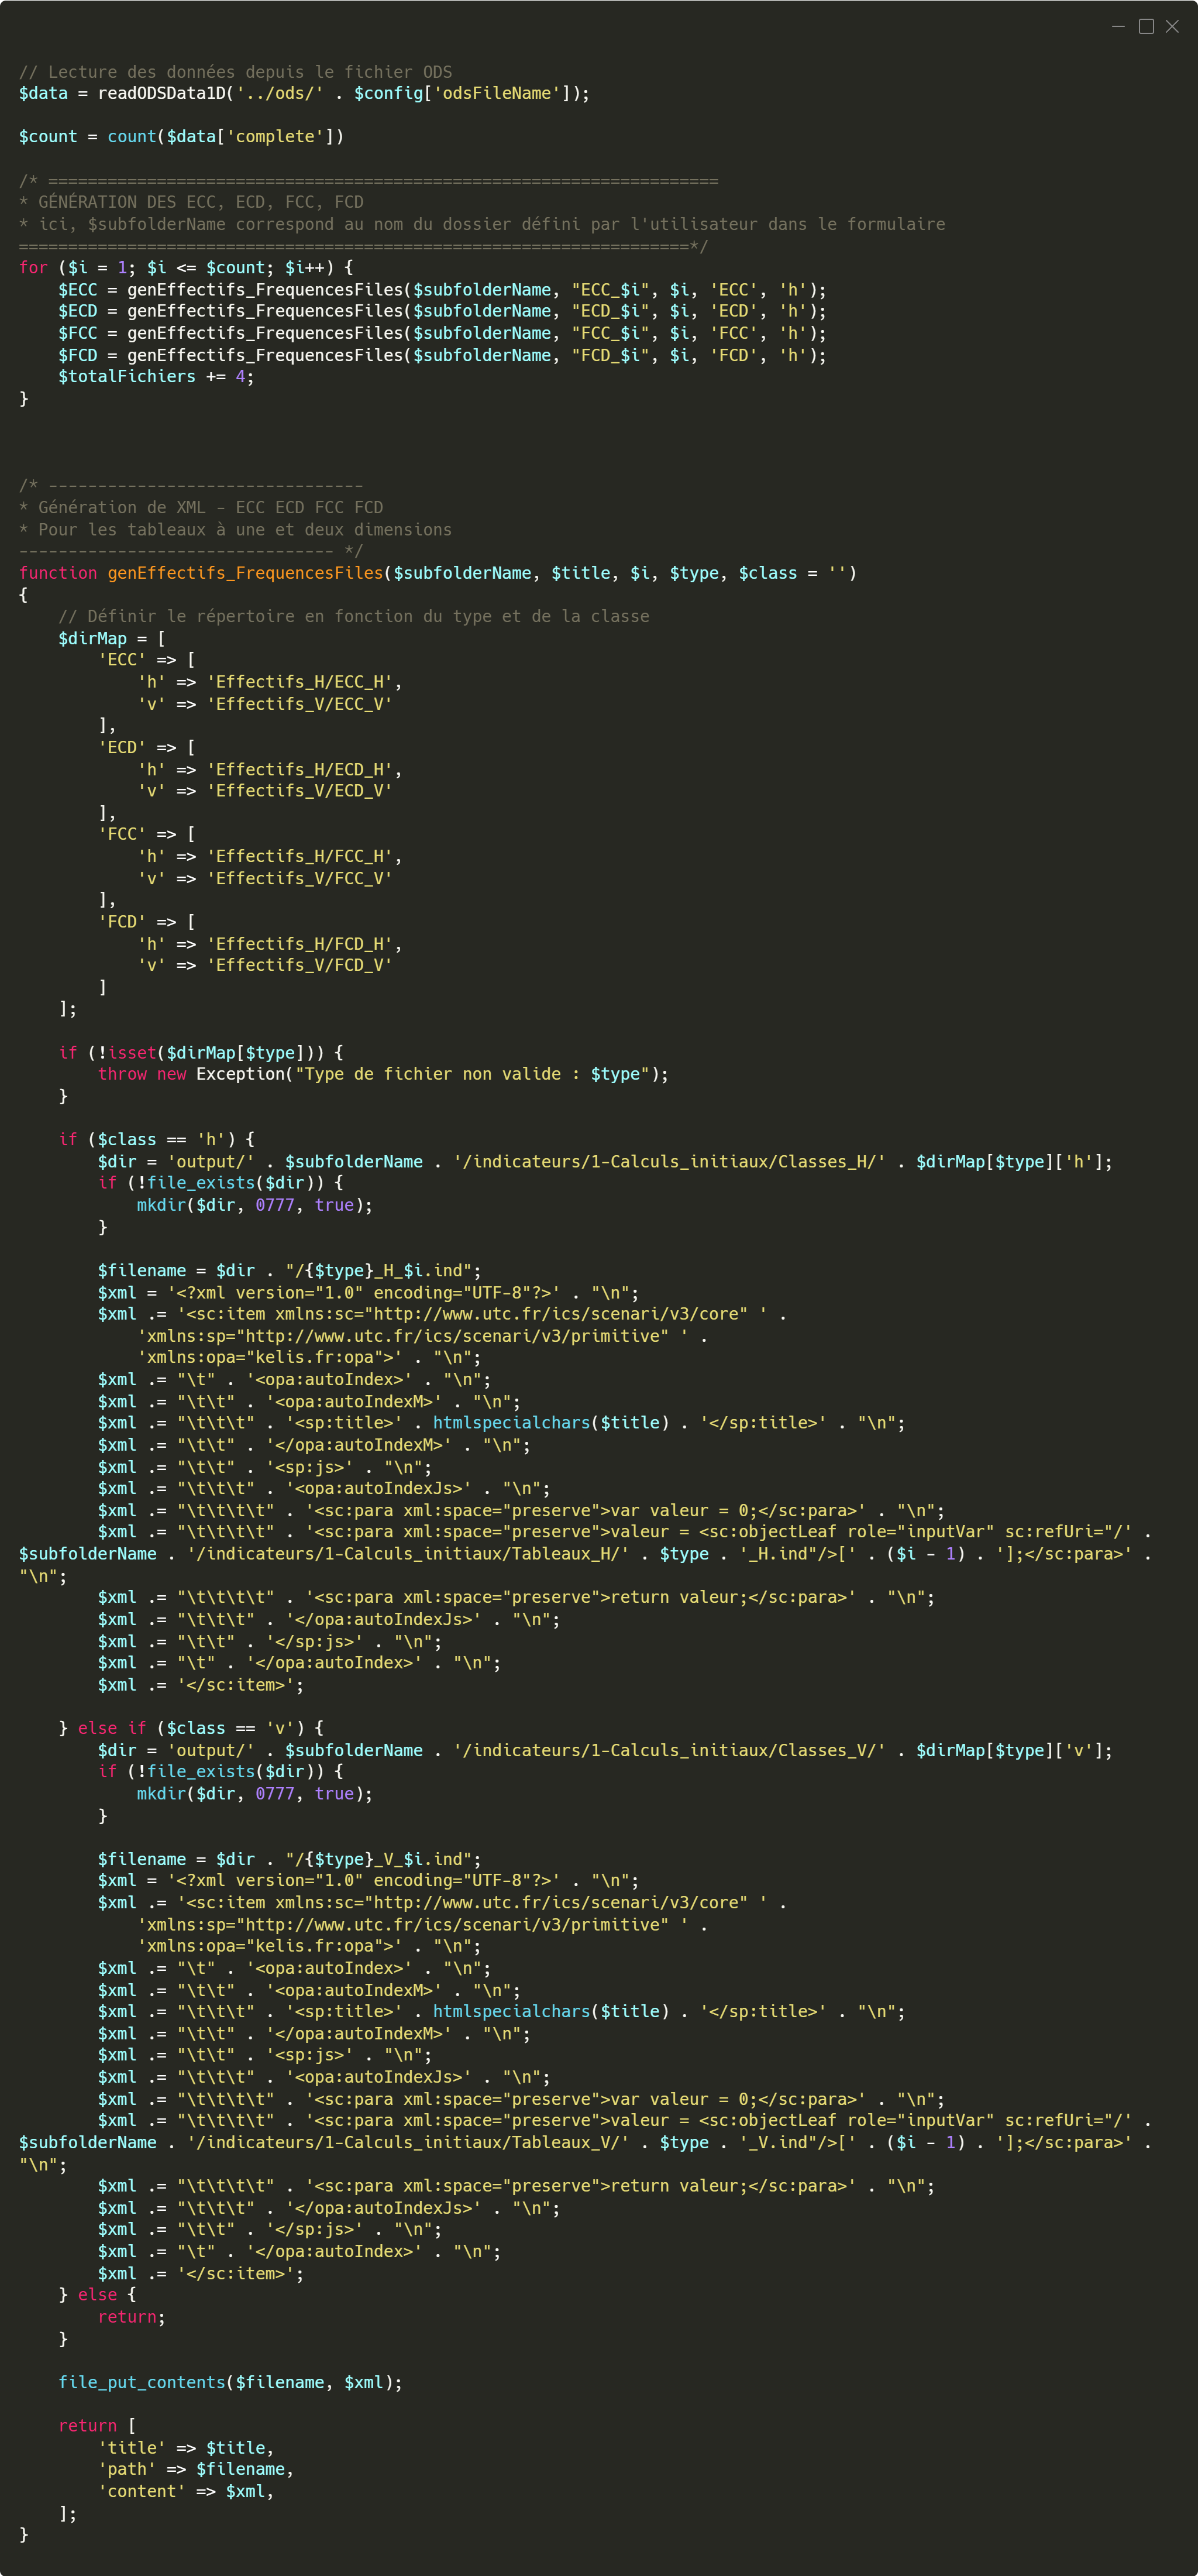Click the maximize window square icon
Viewport: 1198px width, 2576px height.
(x=1146, y=27)
